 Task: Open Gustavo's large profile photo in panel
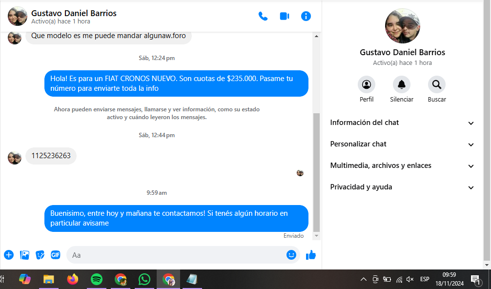point(402,26)
